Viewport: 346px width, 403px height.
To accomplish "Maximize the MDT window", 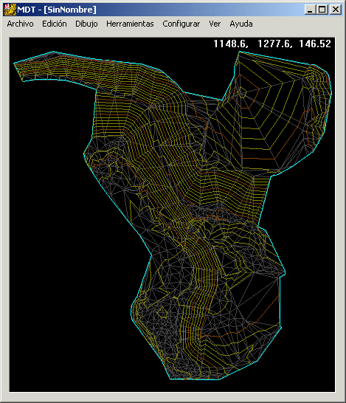I will click(x=322, y=10).
